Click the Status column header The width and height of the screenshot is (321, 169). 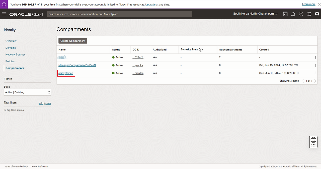pyautogui.click(x=116, y=50)
